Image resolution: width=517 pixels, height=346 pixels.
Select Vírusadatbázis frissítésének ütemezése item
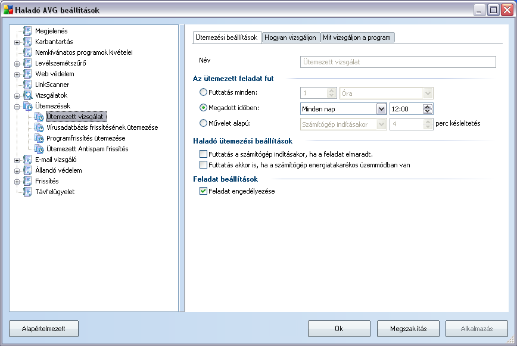click(x=102, y=127)
